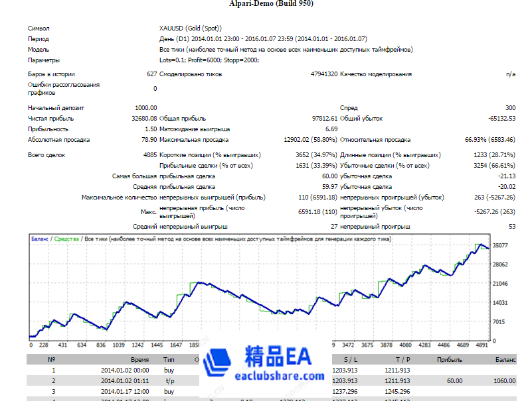The height and width of the screenshot is (401, 532).
Task: Click the XAUUSD (Gold (Spot)) symbol value
Action: (191, 29)
